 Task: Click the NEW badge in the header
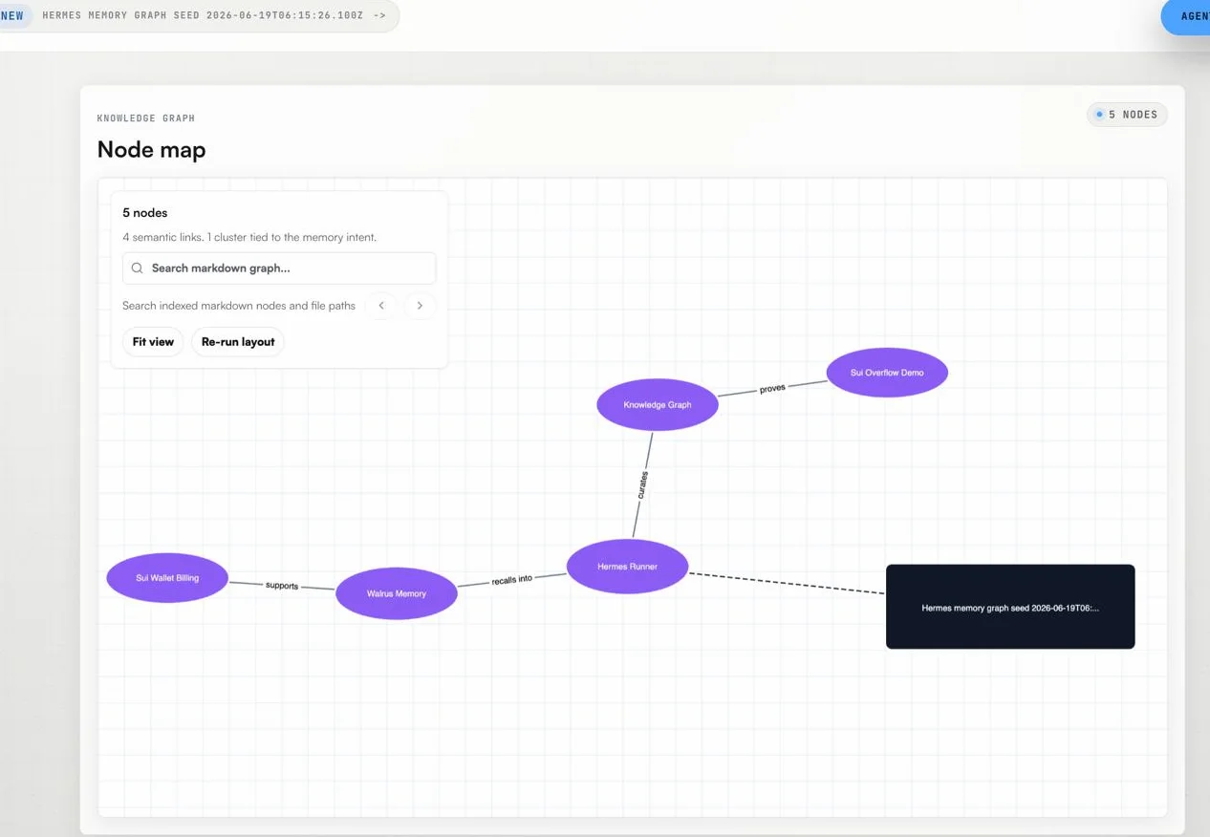pyautogui.click(x=12, y=16)
